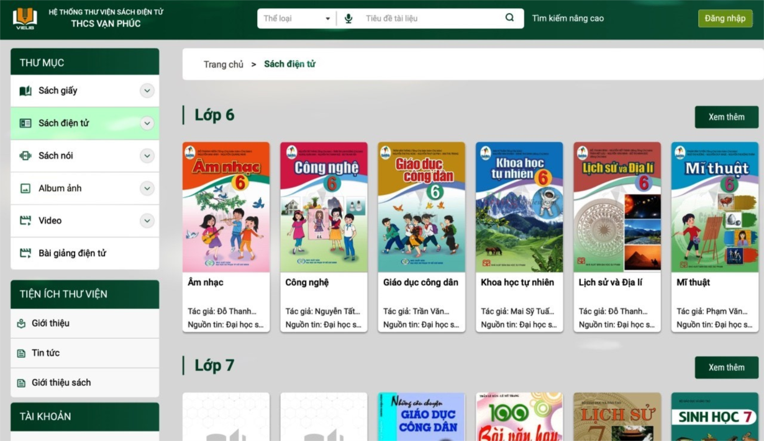Open Bài giảng điện tử menu item
The width and height of the screenshot is (764, 441).
[x=72, y=253]
